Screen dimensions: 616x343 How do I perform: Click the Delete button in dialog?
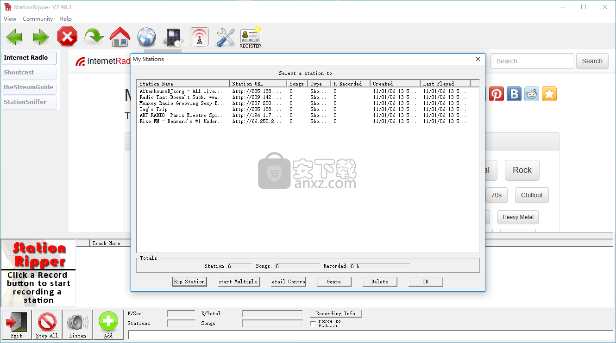click(380, 282)
